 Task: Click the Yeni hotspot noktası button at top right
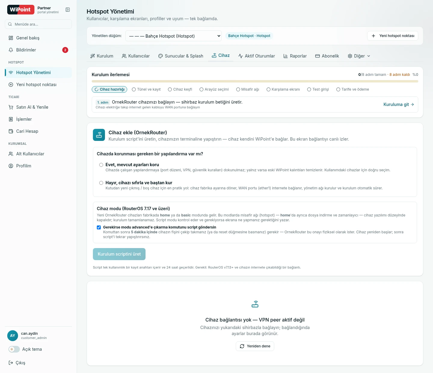(x=393, y=36)
